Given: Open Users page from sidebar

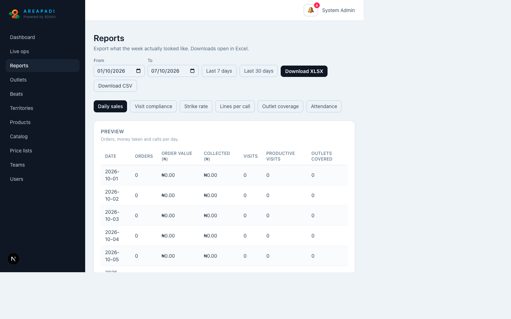Looking at the screenshot, I should [x=43, y=179].
